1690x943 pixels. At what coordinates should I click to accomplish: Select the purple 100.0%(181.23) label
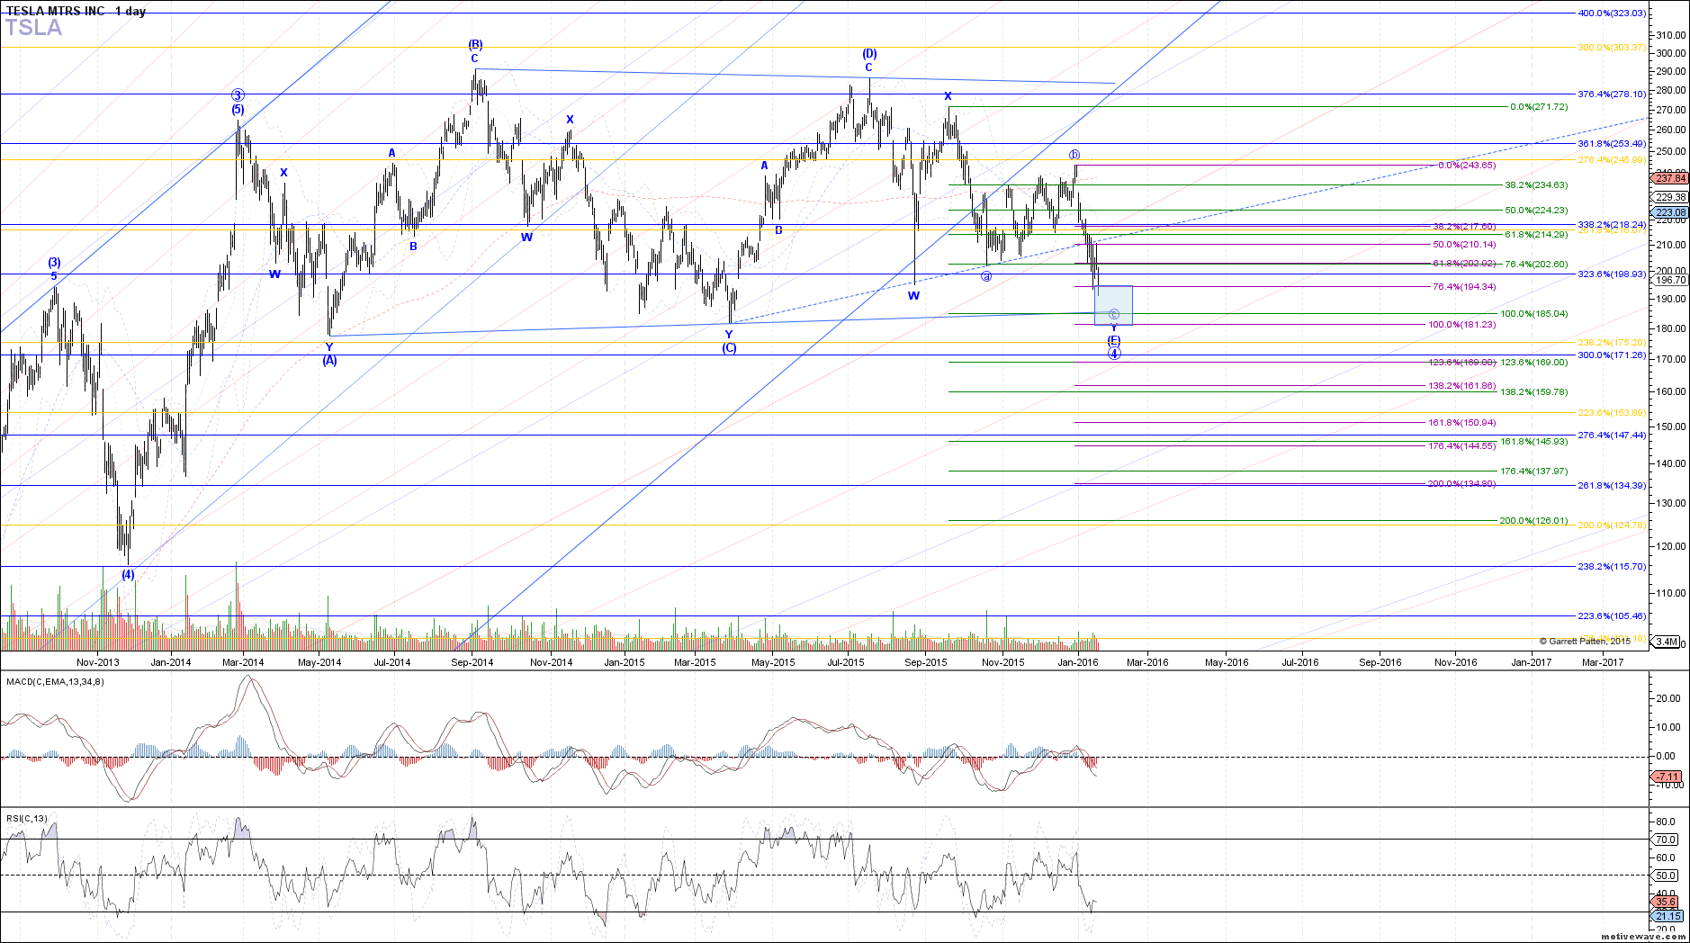click(x=1461, y=324)
